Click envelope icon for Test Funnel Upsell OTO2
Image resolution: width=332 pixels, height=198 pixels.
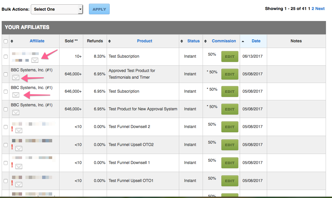pos(19,148)
